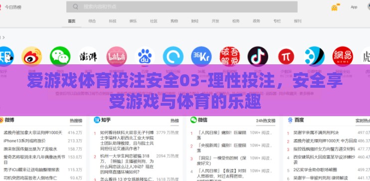Open Baidu item 西安建筑科大回应雷某毕设涉嫌抄袭
The width and height of the screenshot is (370, 181).
(324, 160)
